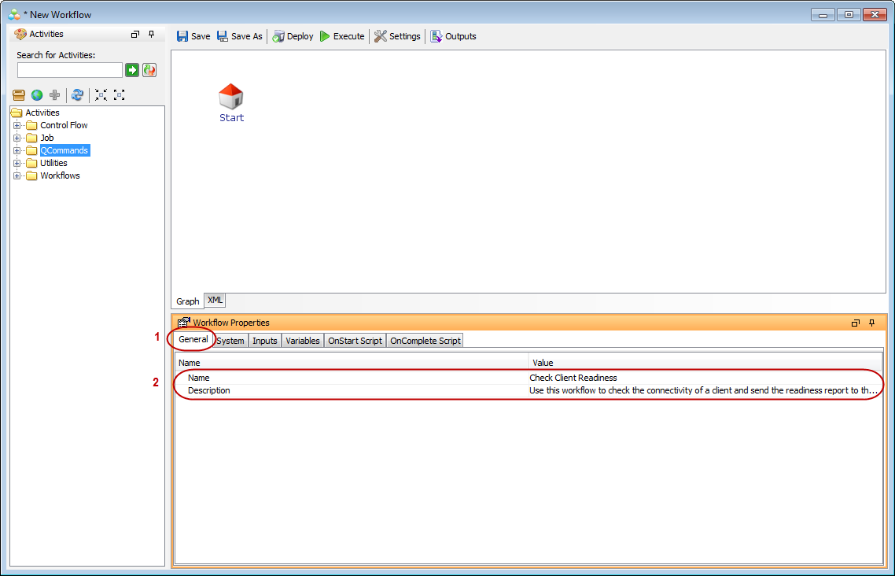This screenshot has height=576, width=895.
Task: Click the refresh activities icon
Action: coord(77,95)
